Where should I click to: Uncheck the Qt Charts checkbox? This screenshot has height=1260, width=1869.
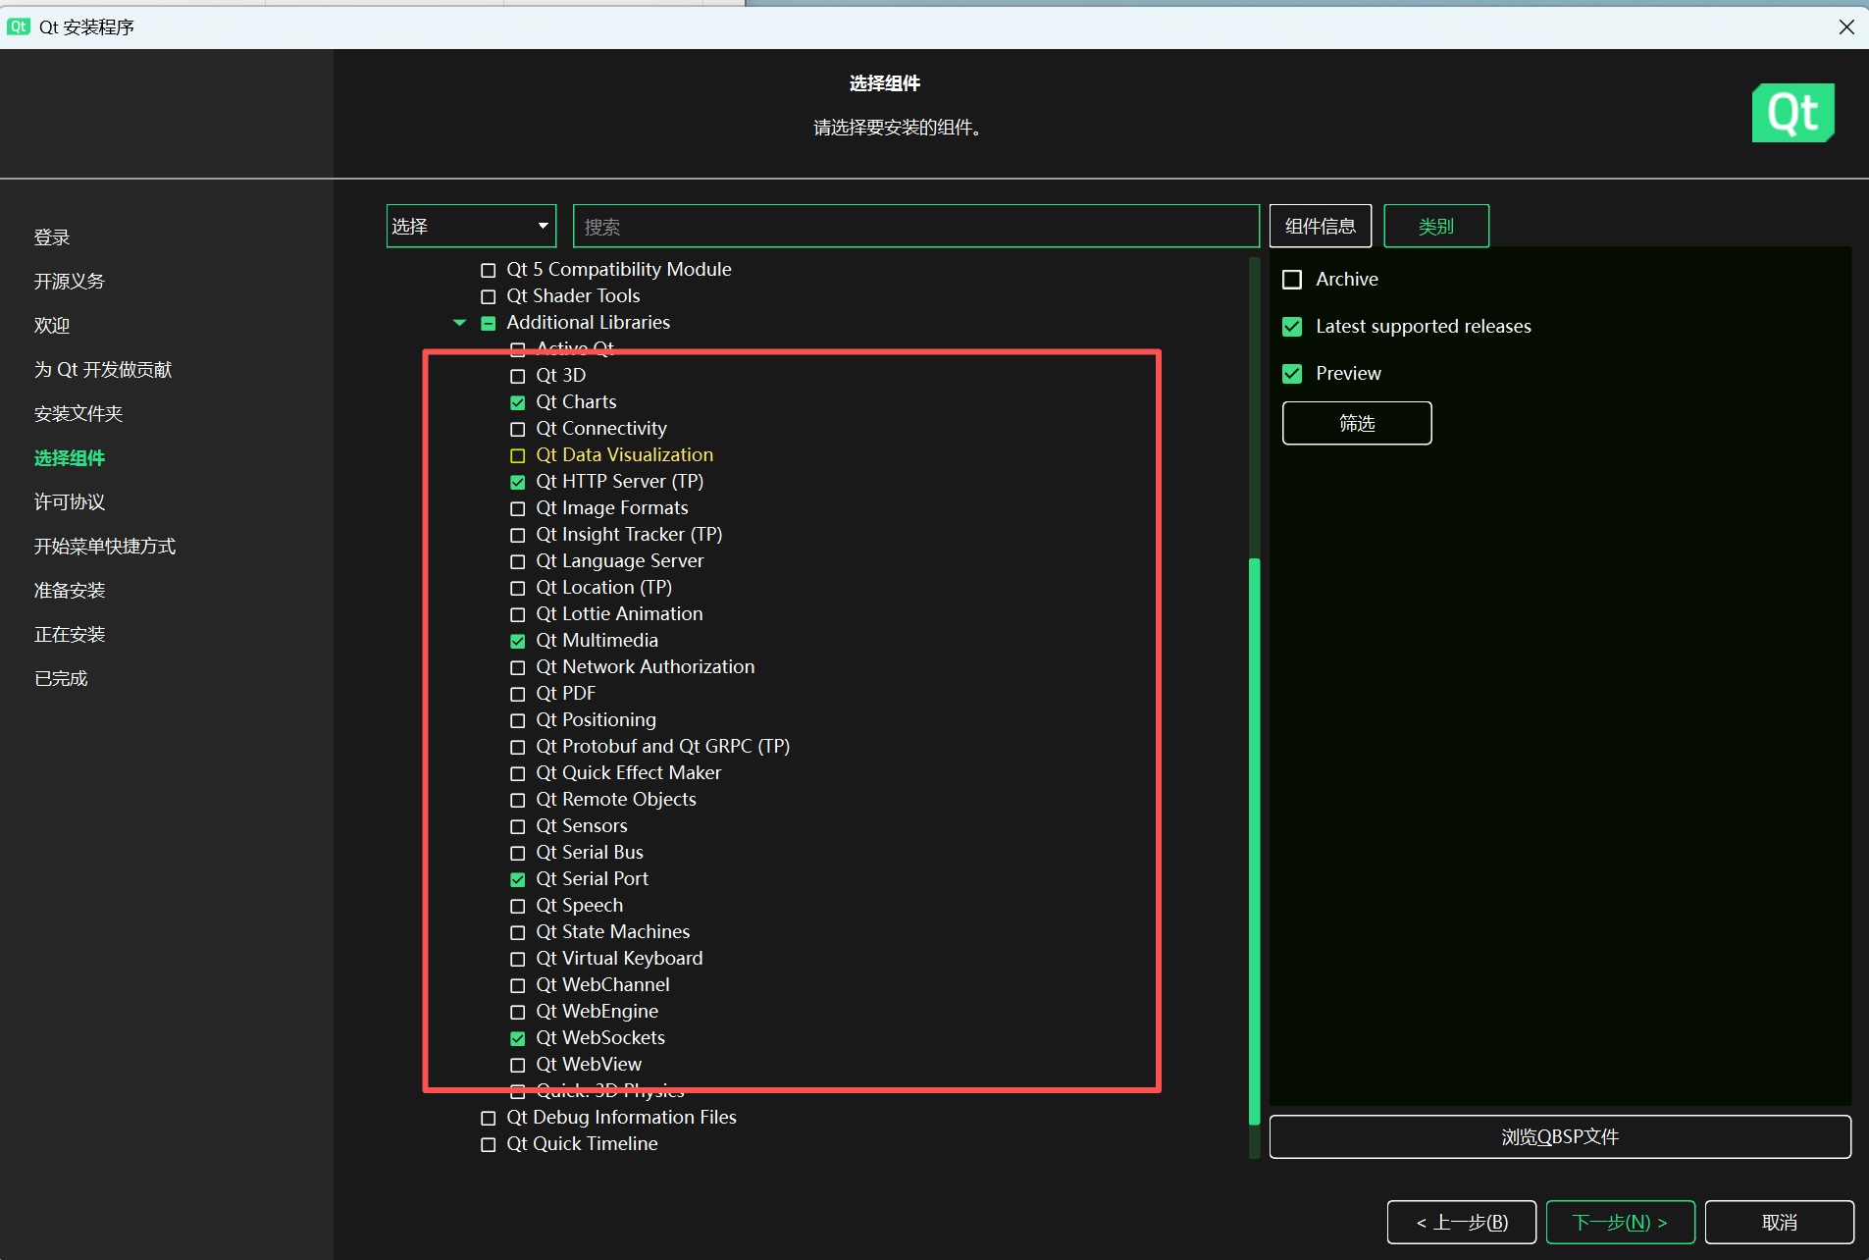517,402
